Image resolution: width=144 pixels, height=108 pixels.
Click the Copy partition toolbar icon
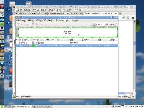(x=33, y=24)
